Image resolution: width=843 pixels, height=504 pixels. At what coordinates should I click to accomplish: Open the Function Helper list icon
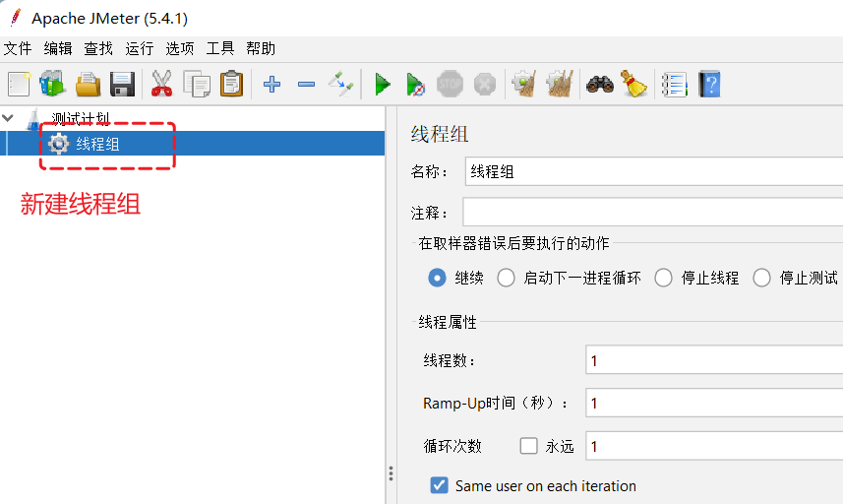coord(675,85)
